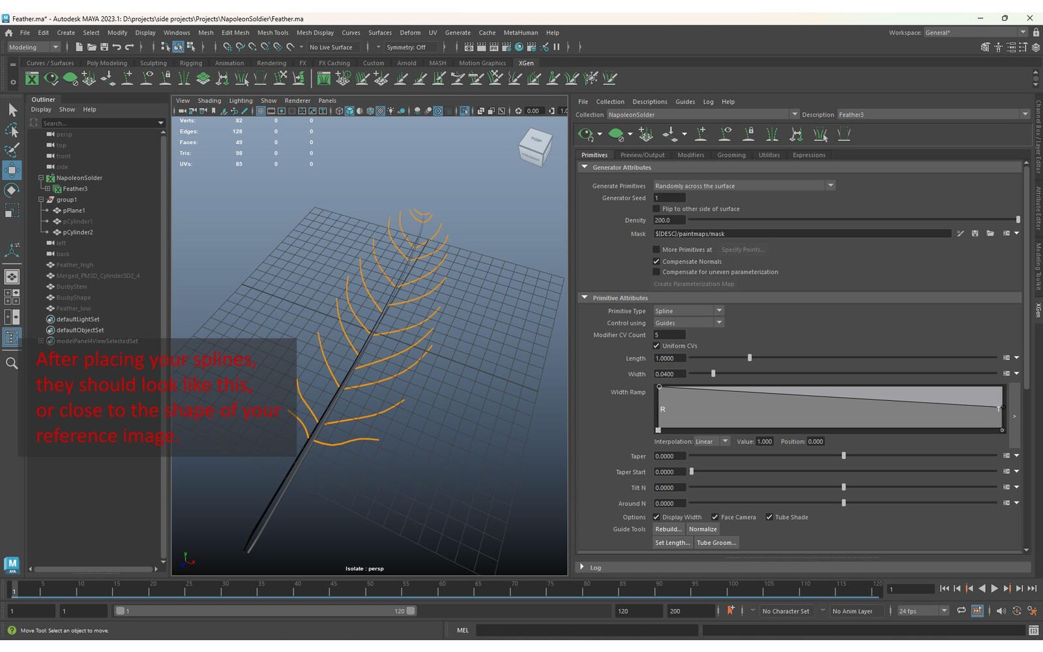Toggle the Face Camera option
This screenshot has height=652, width=1043.
tap(715, 517)
